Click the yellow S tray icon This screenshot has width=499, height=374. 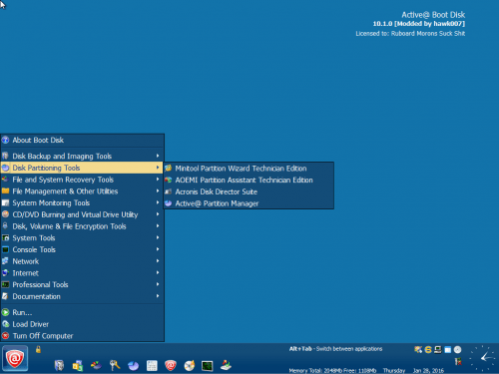tap(428, 349)
